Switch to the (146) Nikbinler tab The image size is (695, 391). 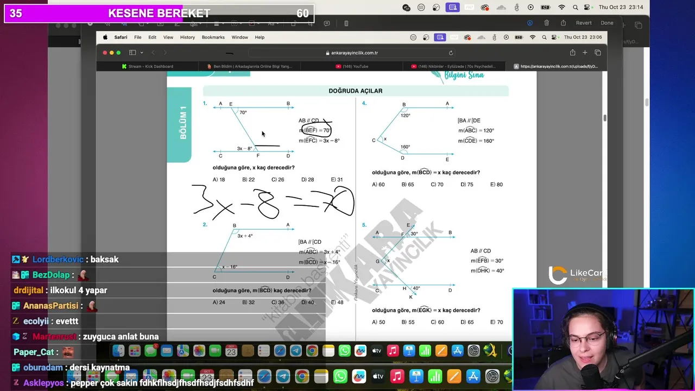(454, 66)
